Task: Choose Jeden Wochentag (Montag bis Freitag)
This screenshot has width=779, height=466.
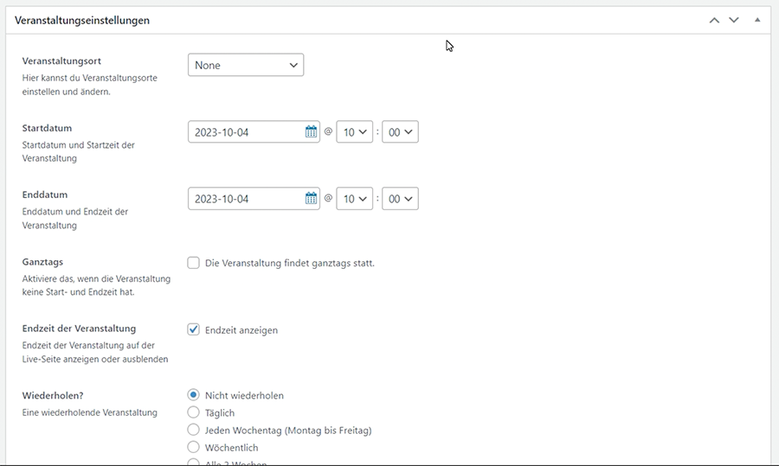Action: (194, 430)
